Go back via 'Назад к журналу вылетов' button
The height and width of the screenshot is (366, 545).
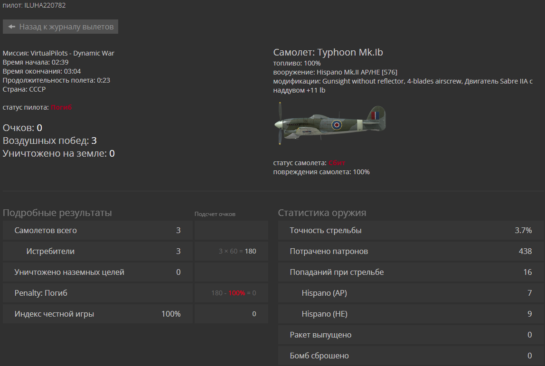pos(60,27)
